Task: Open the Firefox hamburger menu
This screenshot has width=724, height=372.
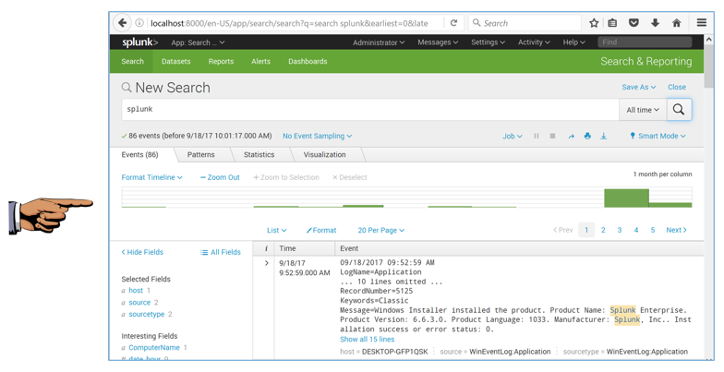Action: [702, 22]
